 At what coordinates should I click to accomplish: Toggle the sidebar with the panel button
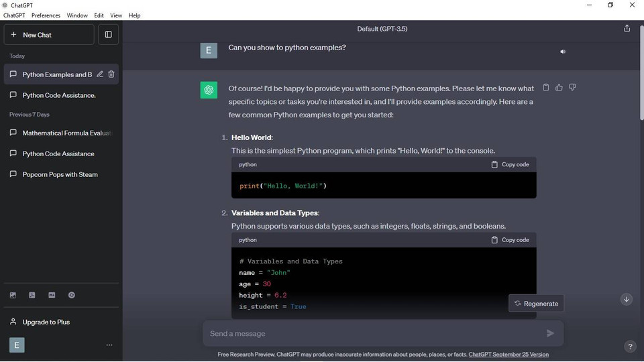pos(108,34)
